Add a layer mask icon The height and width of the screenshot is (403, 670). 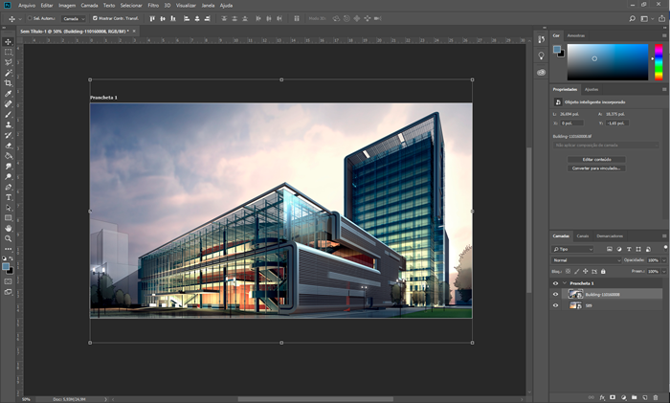pyautogui.click(x=613, y=397)
